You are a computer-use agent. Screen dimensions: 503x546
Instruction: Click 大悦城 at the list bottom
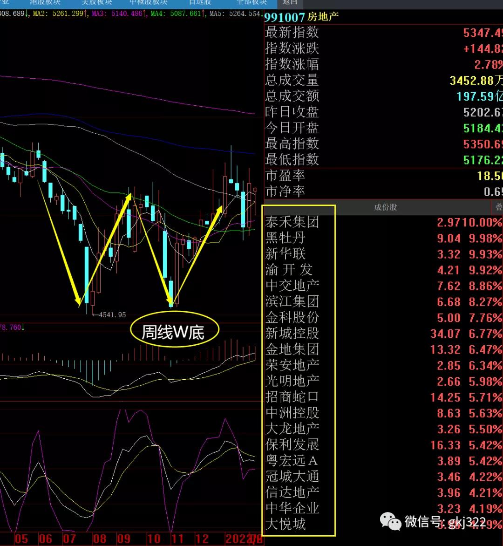point(285,524)
